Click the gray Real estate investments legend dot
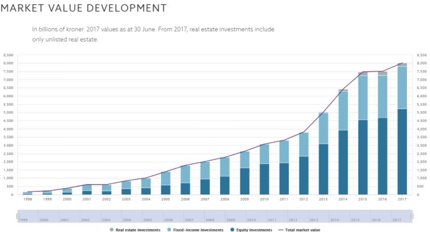This screenshot has width=430, height=232. click(112, 230)
